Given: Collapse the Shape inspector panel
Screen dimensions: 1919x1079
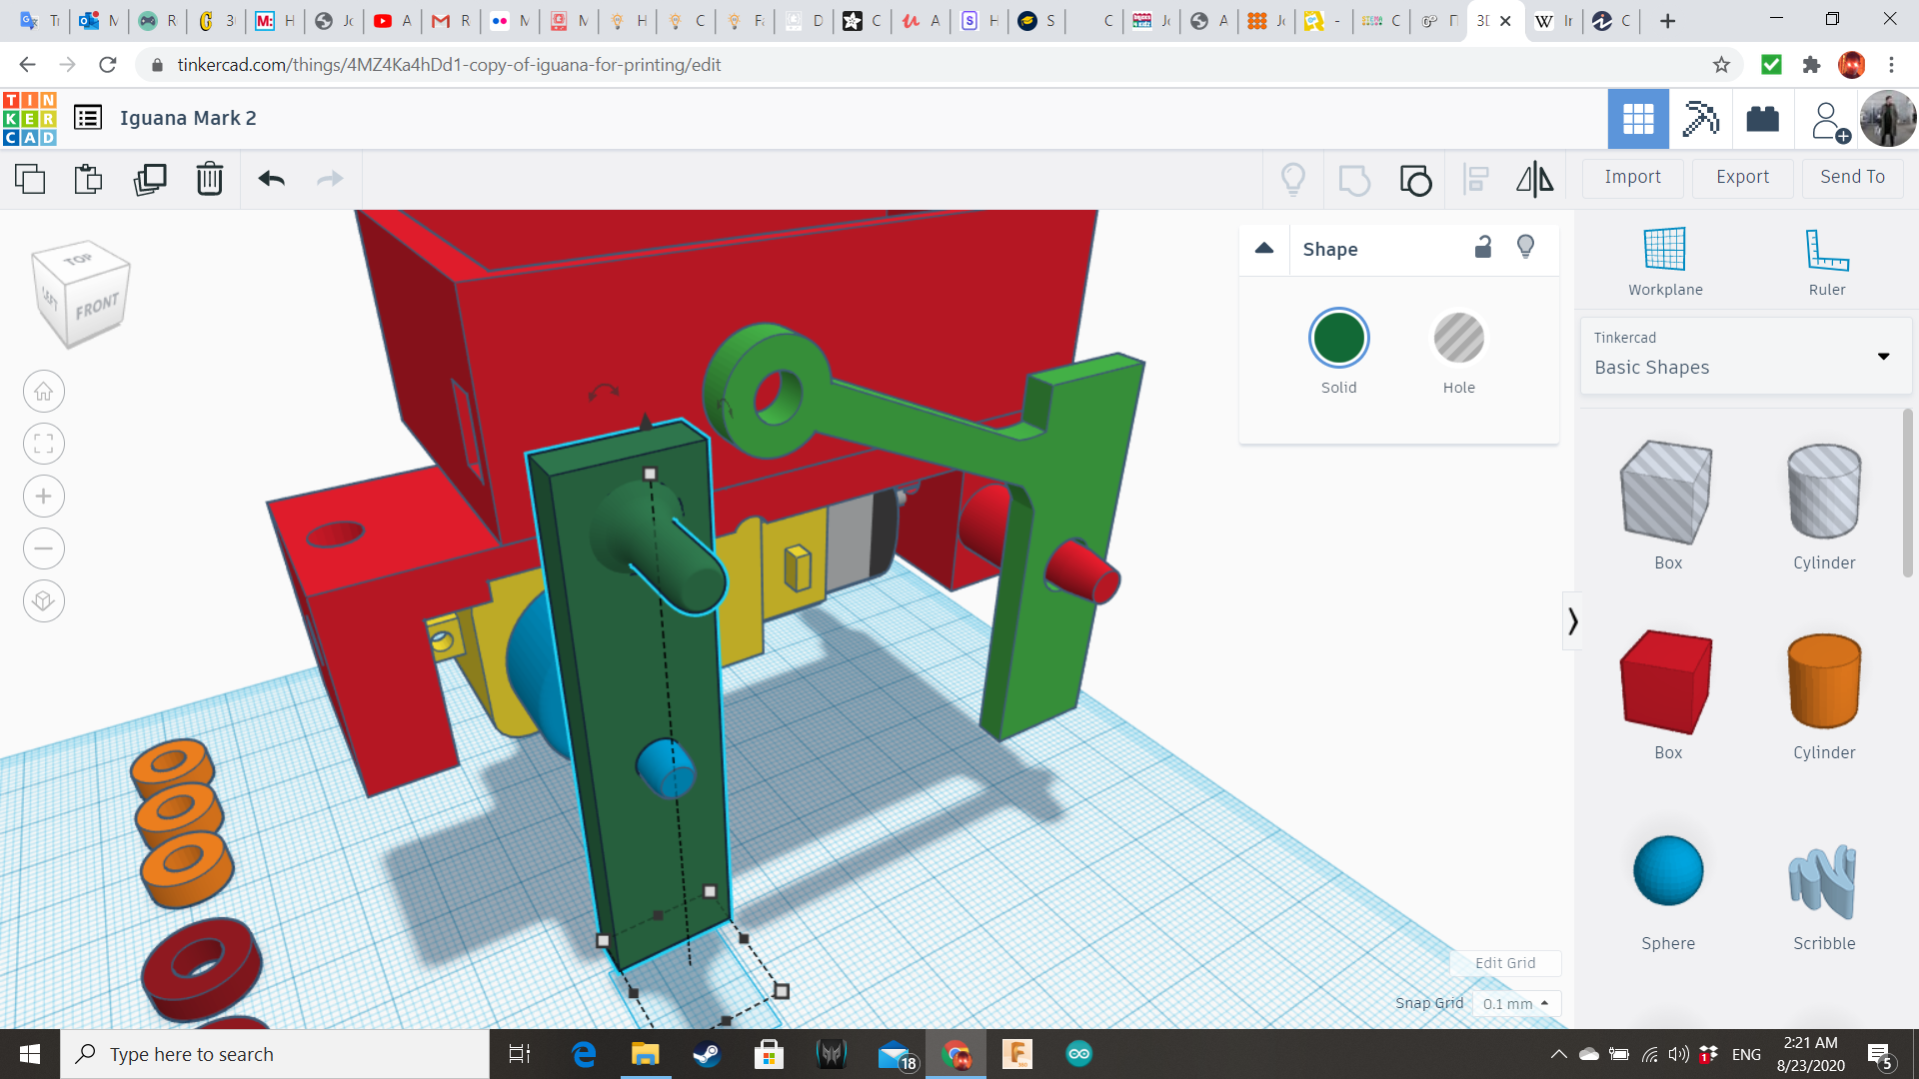Looking at the screenshot, I should tap(1264, 248).
